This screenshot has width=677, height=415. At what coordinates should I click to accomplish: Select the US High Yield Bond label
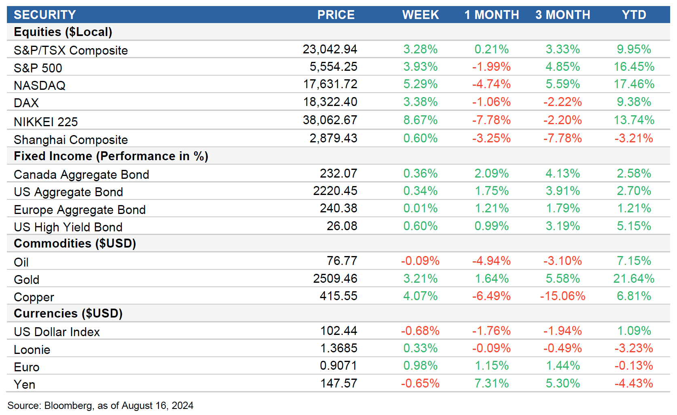tap(68, 227)
